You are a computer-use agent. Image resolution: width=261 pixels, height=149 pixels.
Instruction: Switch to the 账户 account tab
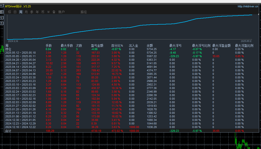pos(61,12)
